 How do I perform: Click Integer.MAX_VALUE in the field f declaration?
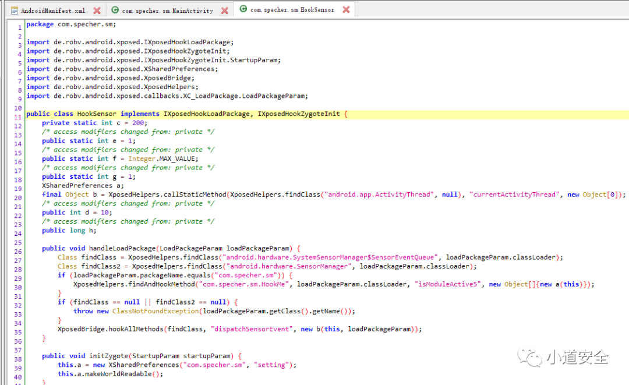(x=163, y=159)
